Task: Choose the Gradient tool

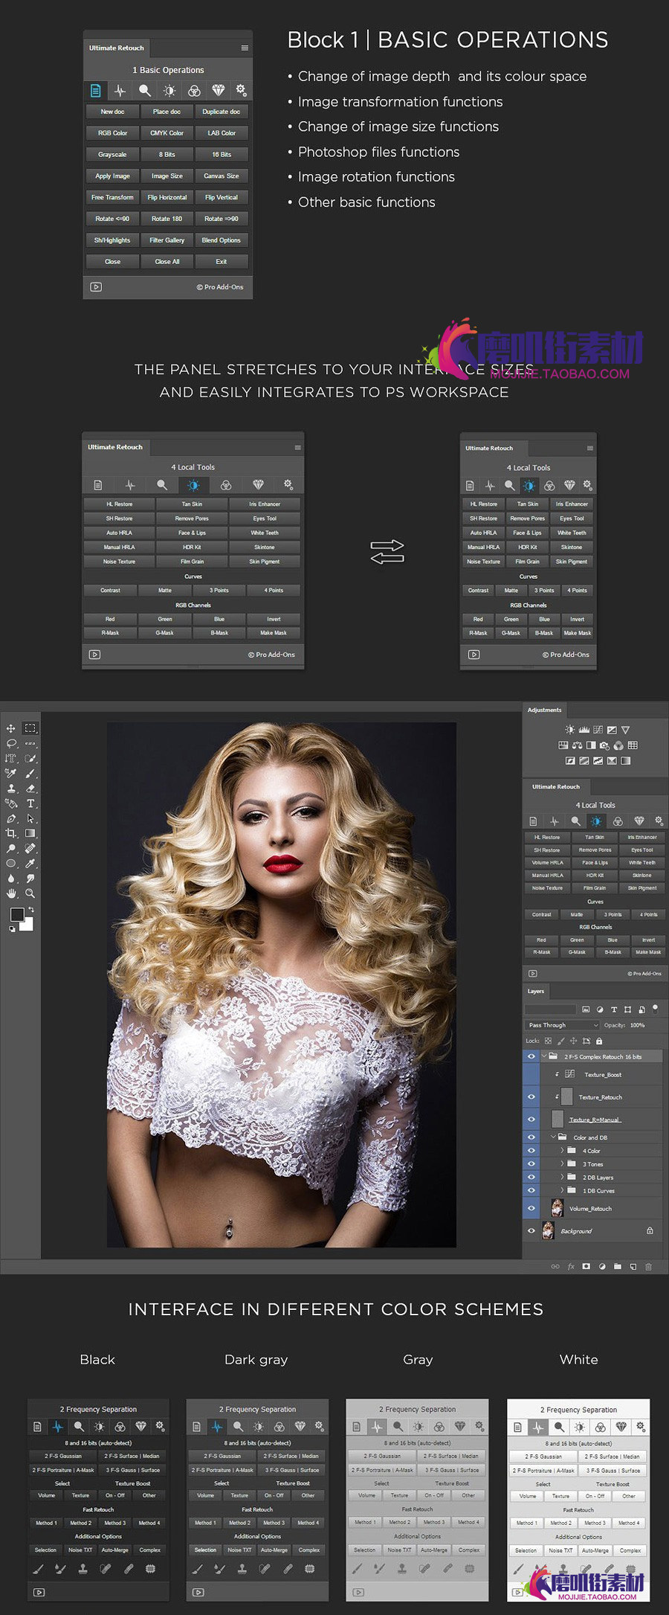Action: click(x=30, y=833)
